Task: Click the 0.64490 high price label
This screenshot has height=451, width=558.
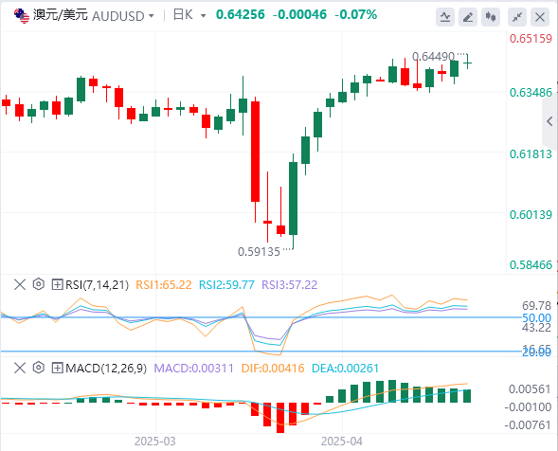Action: [x=433, y=56]
